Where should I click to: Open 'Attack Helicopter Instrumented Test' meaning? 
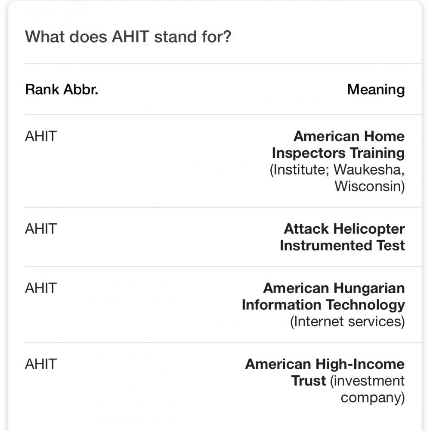[342, 237]
